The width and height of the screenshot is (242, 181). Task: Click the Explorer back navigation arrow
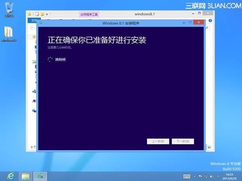(x=32, y=28)
